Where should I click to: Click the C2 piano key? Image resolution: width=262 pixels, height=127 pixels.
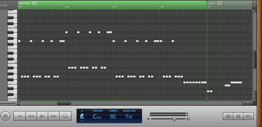click(x=12, y=62)
